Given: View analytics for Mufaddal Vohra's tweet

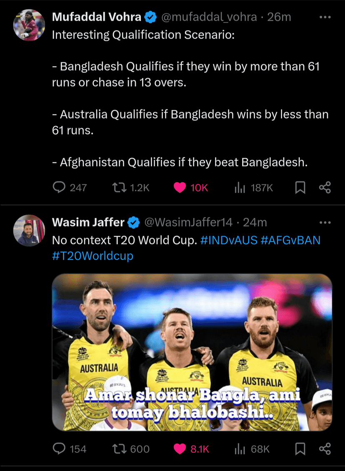Looking at the screenshot, I should pos(240,188).
